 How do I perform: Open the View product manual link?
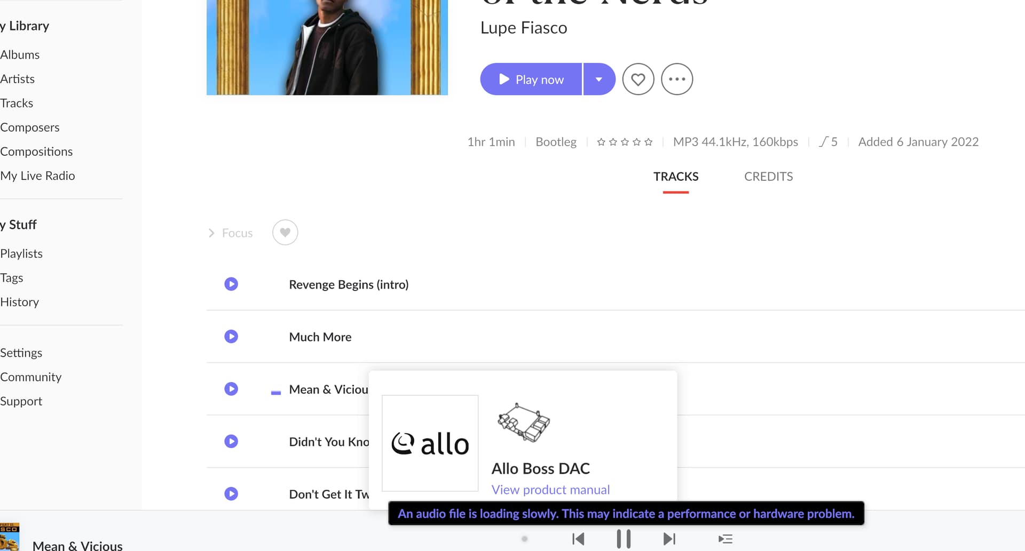tap(550, 490)
